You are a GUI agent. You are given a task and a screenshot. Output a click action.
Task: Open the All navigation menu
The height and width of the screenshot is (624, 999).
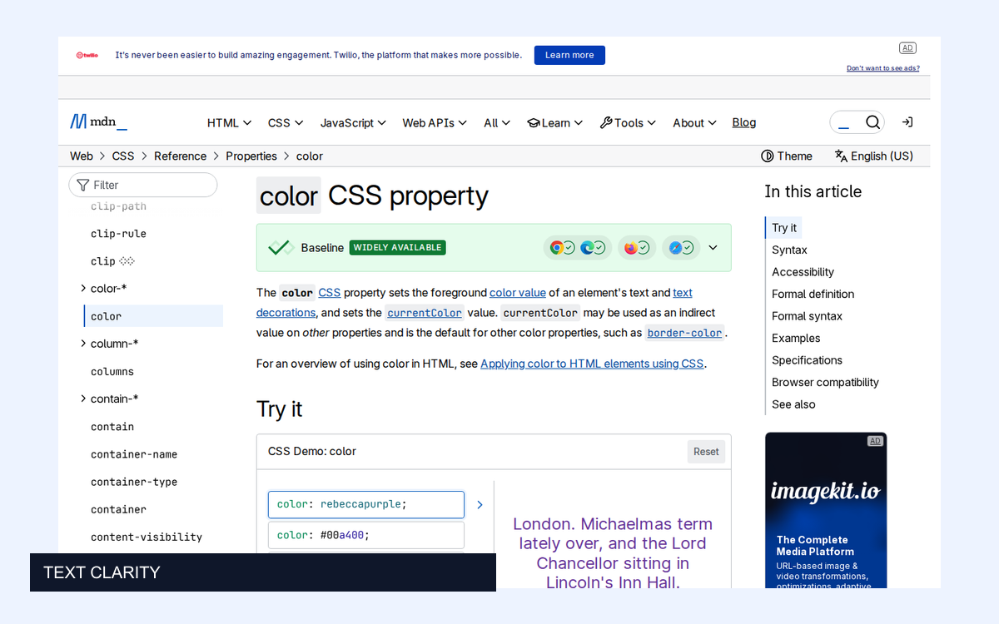tap(497, 123)
